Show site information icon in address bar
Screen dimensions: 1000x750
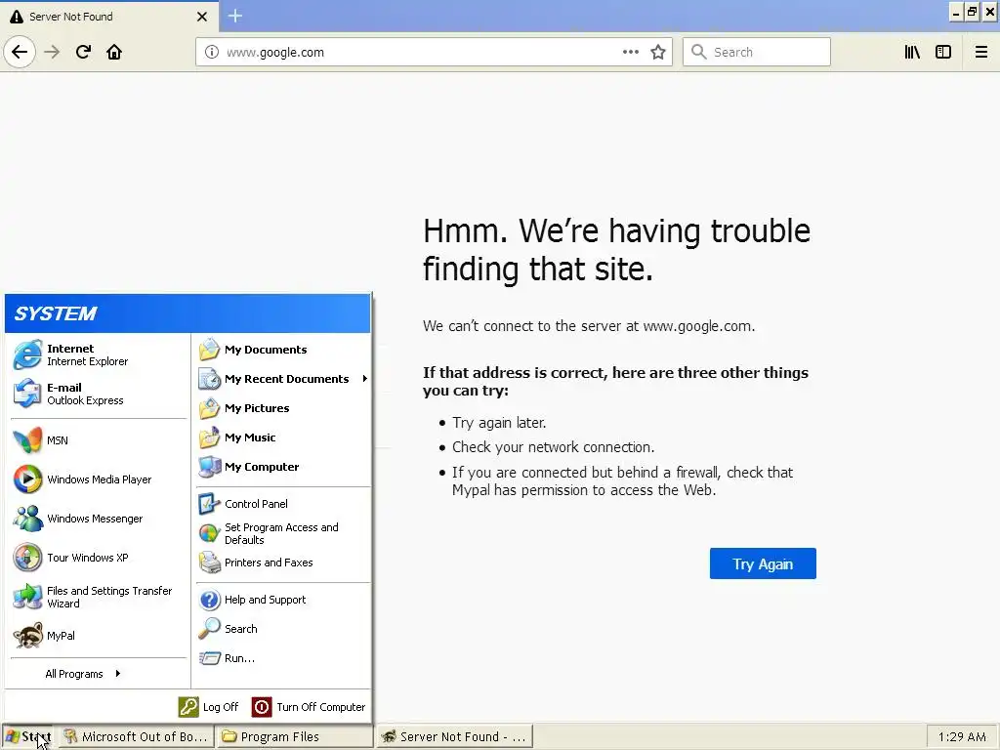click(x=212, y=53)
